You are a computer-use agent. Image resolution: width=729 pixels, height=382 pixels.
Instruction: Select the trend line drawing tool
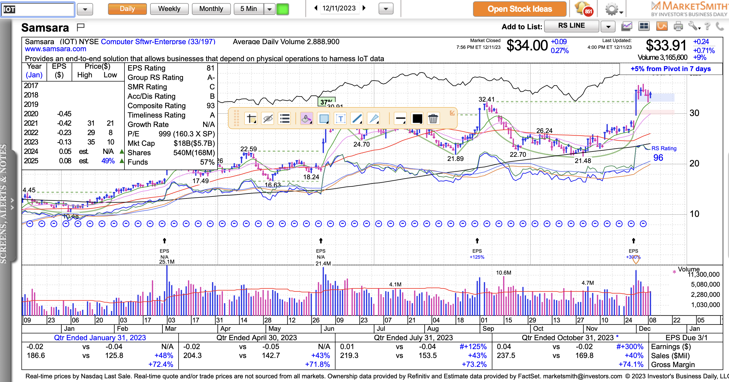click(357, 118)
